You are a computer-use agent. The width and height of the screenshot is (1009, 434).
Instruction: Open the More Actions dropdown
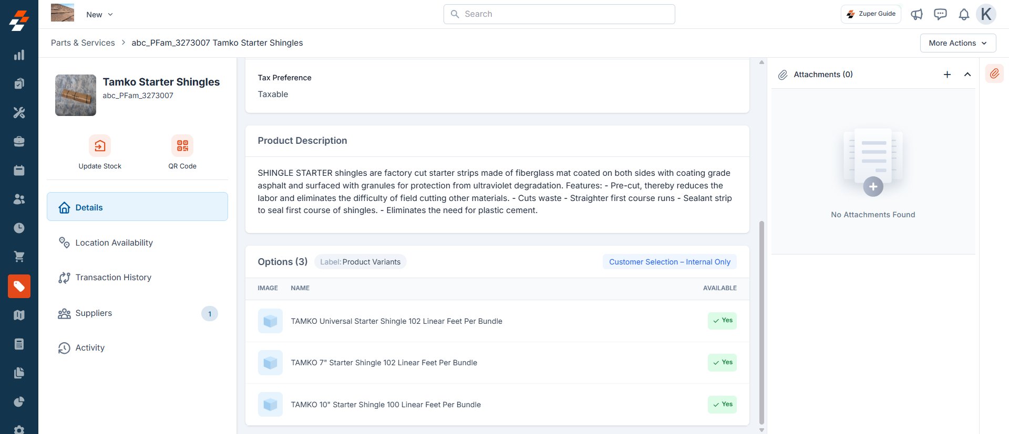(958, 43)
